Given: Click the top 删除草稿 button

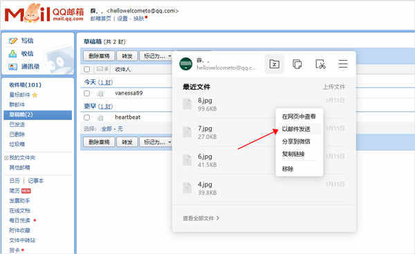Looking at the screenshot, I should [99, 56].
